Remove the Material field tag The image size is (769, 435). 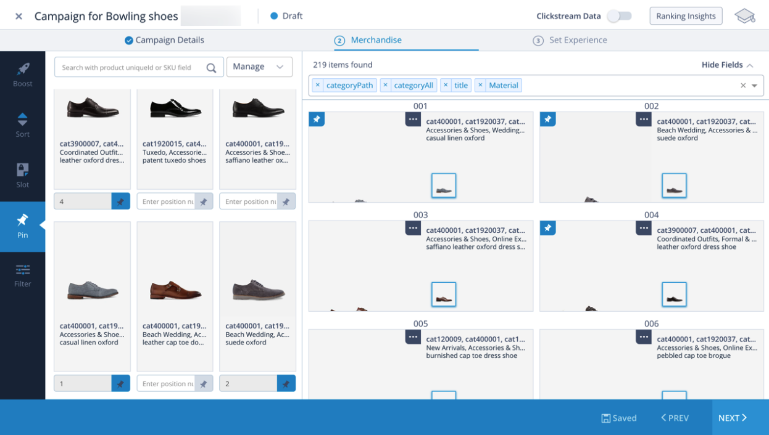pos(480,85)
